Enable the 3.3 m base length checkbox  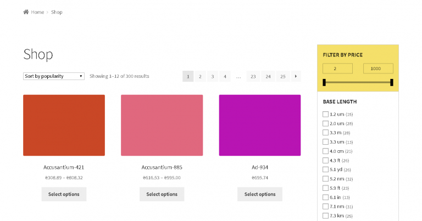click(x=325, y=133)
